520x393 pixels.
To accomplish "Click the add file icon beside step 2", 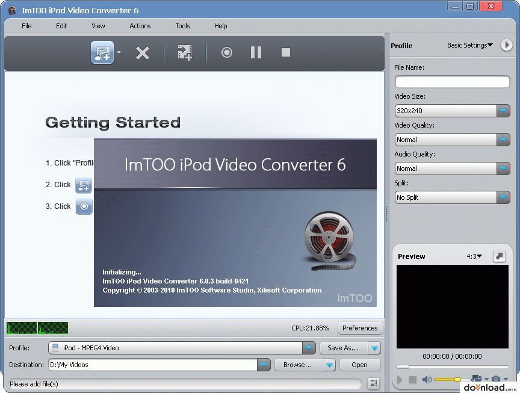I will tap(84, 185).
